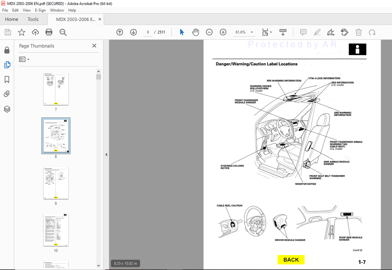Toggle the Page Thumbnails panel icon
392x270 pixels.
click(7, 65)
